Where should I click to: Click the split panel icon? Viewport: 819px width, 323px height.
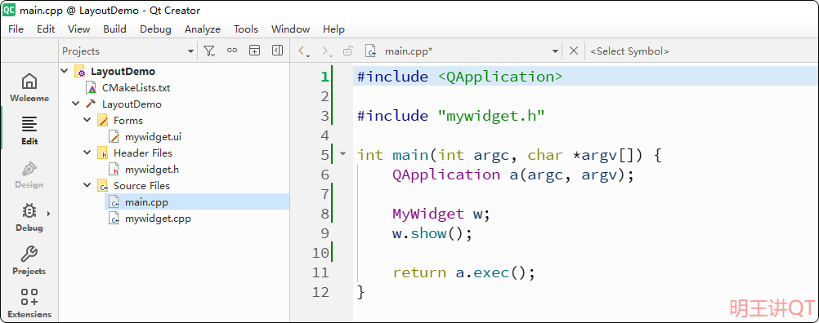click(254, 51)
